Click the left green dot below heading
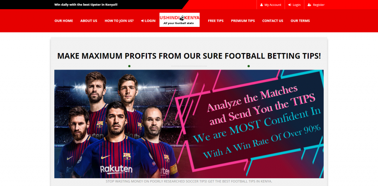The image size is (378, 186). pyautogui.click(x=129, y=66)
